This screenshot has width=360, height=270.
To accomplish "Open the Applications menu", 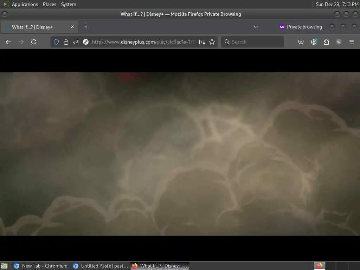I will pos(25,4).
